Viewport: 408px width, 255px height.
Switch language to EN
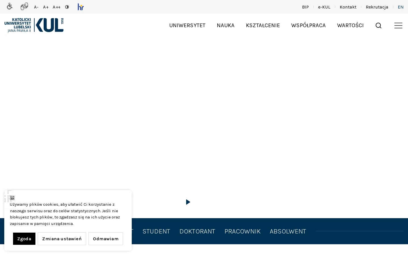(401, 7)
